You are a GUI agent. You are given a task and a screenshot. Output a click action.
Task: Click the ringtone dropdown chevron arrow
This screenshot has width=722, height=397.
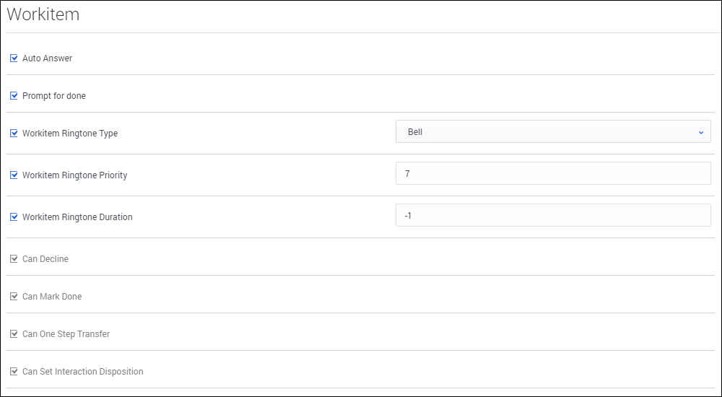click(700, 133)
